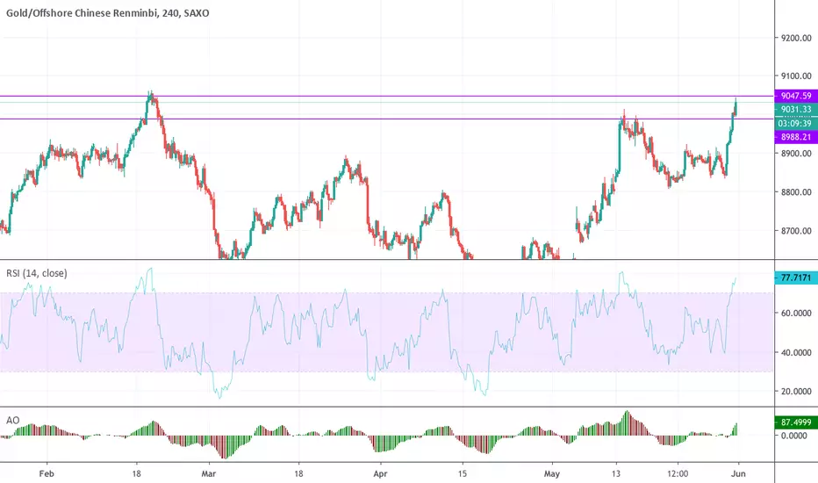Click the RSI 20.0000 axis label
Screen dimensions: 818x483
point(796,392)
